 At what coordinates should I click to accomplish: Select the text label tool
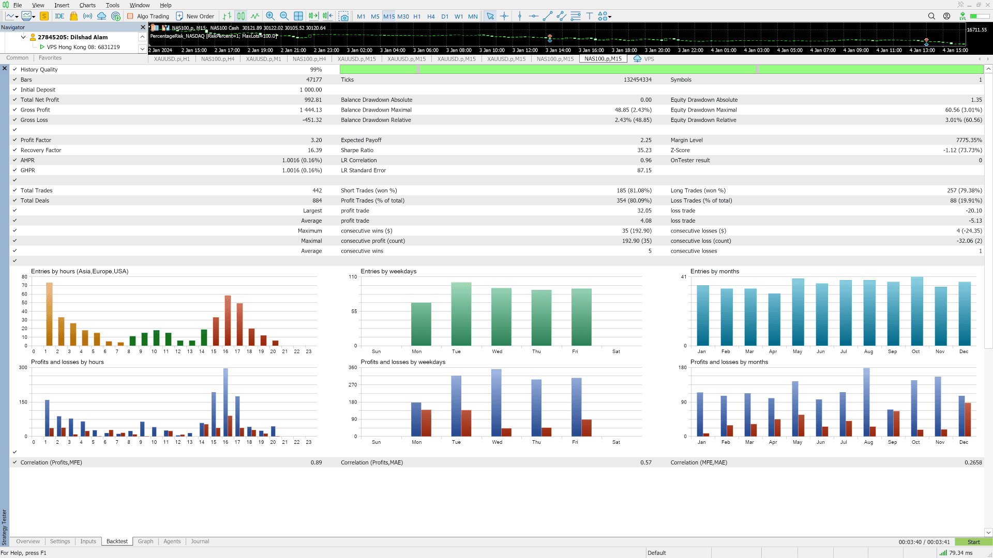(x=590, y=16)
